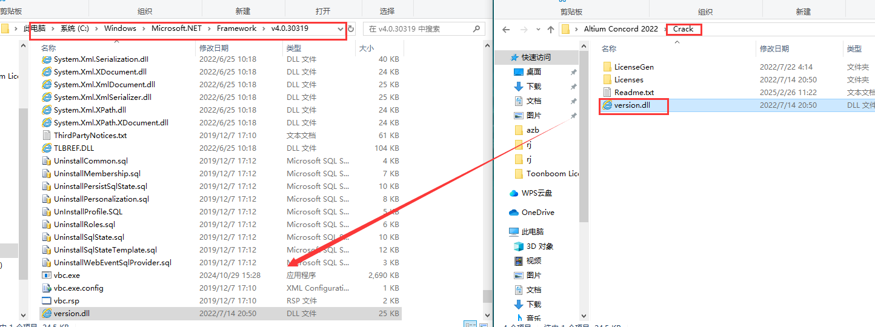Image resolution: width=875 pixels, height=327 pixels.
Task: Open OneDrive in the navigation pane
Action: click(x=537, y=213)
